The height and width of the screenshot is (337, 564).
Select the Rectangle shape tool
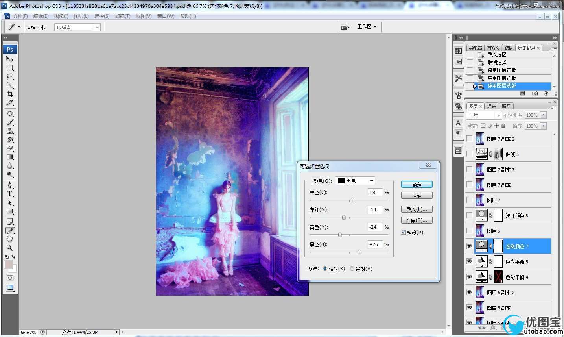pyautogui.click(x=10, y=211)
